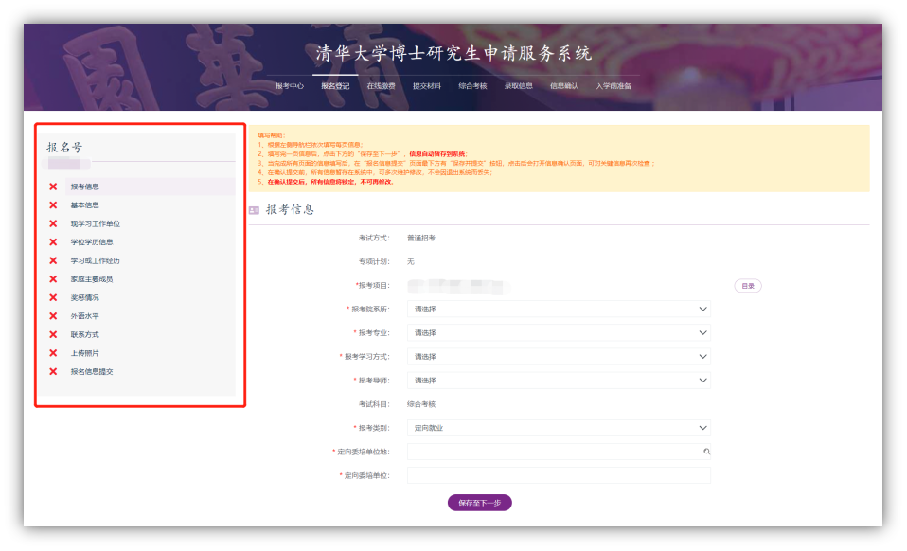Screen dimensions: 907x551
Task: Click the 普通招考 exam method value
Action: click(421, 239)
